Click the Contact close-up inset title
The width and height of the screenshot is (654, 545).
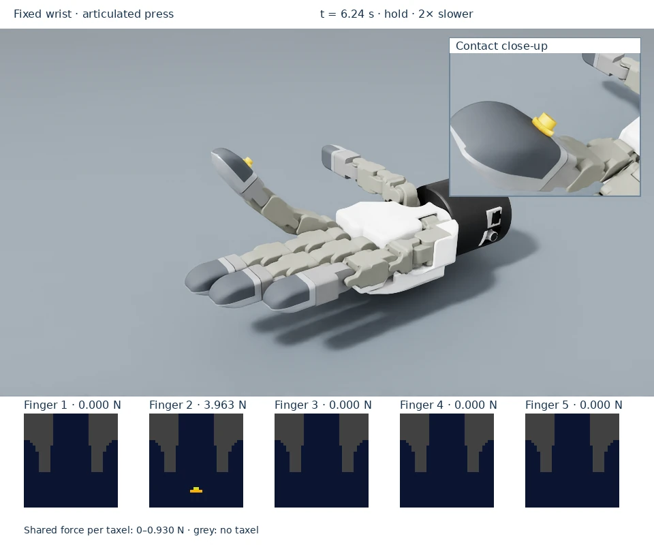(501, 46)
